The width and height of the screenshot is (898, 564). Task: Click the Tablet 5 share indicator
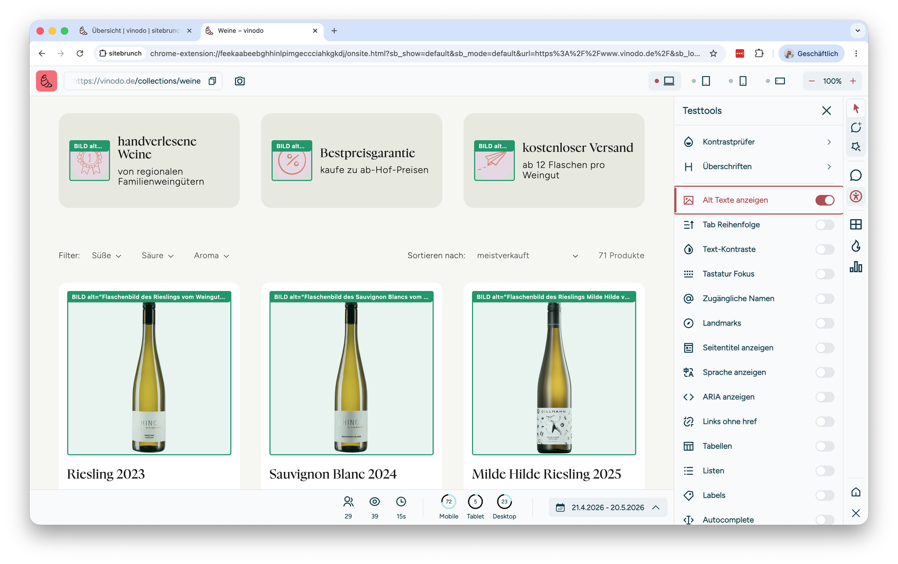coord(475,502)
